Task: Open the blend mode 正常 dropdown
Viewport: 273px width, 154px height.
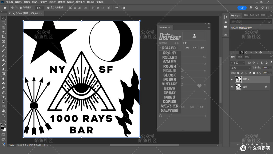Action: point(241,68)
